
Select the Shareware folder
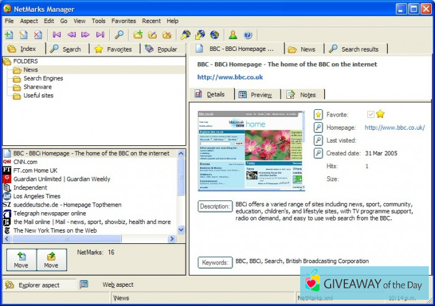[x=37, y=87]
